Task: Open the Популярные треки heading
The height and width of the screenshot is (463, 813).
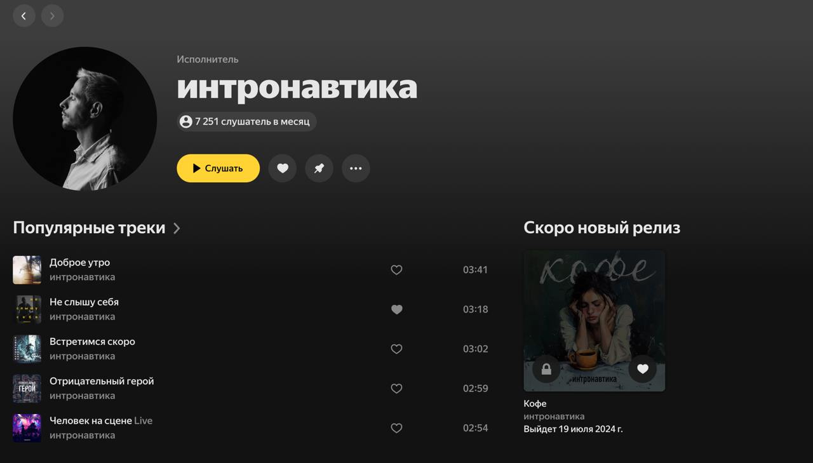Action: [x=89, y=228]
